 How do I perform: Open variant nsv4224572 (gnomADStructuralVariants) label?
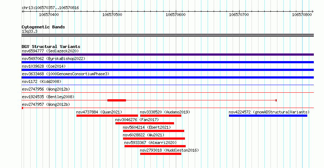pyautogui.click(x=269, y=112)
